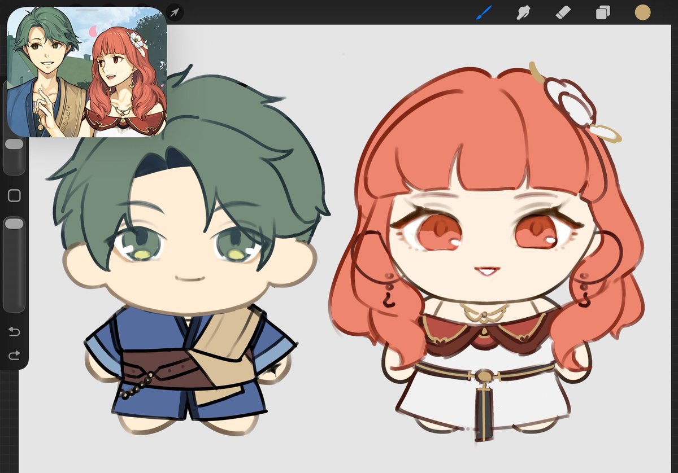Redo the last undone stroke

[14, 355]
